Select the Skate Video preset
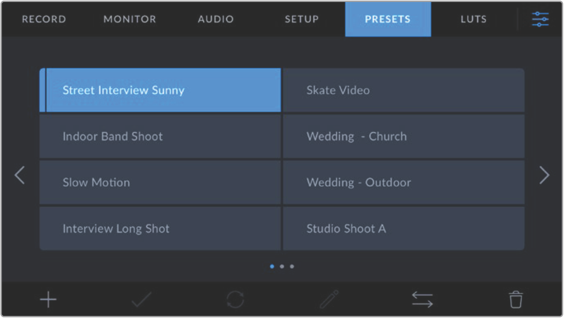The width and height of the screenshot is (564, 318). 403,90
